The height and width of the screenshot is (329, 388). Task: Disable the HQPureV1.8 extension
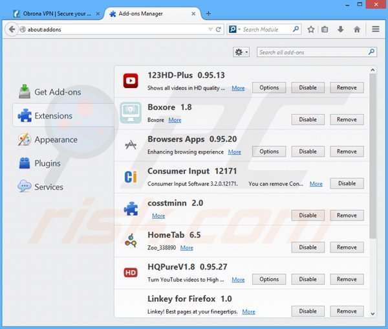point(308,279)
